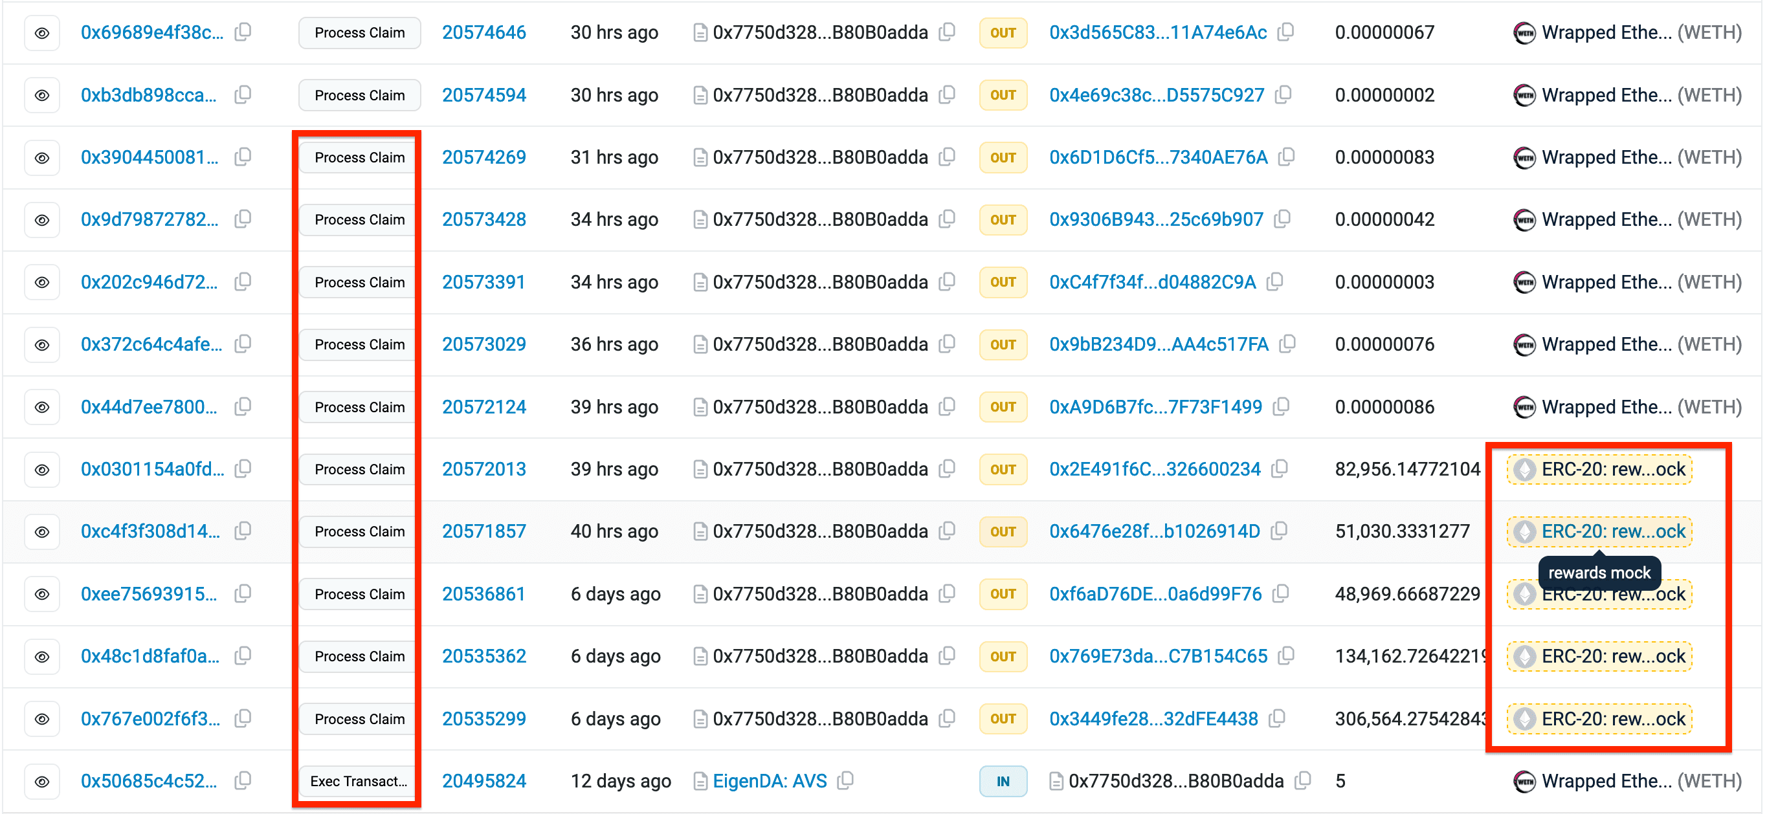1767x814 pixels.
Task: Click the IN badge in EigenDA row
Action: (x=1002, y=781)
